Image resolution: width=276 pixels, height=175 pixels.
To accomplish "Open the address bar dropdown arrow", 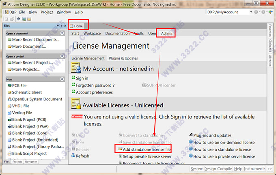I will point(251,12).
